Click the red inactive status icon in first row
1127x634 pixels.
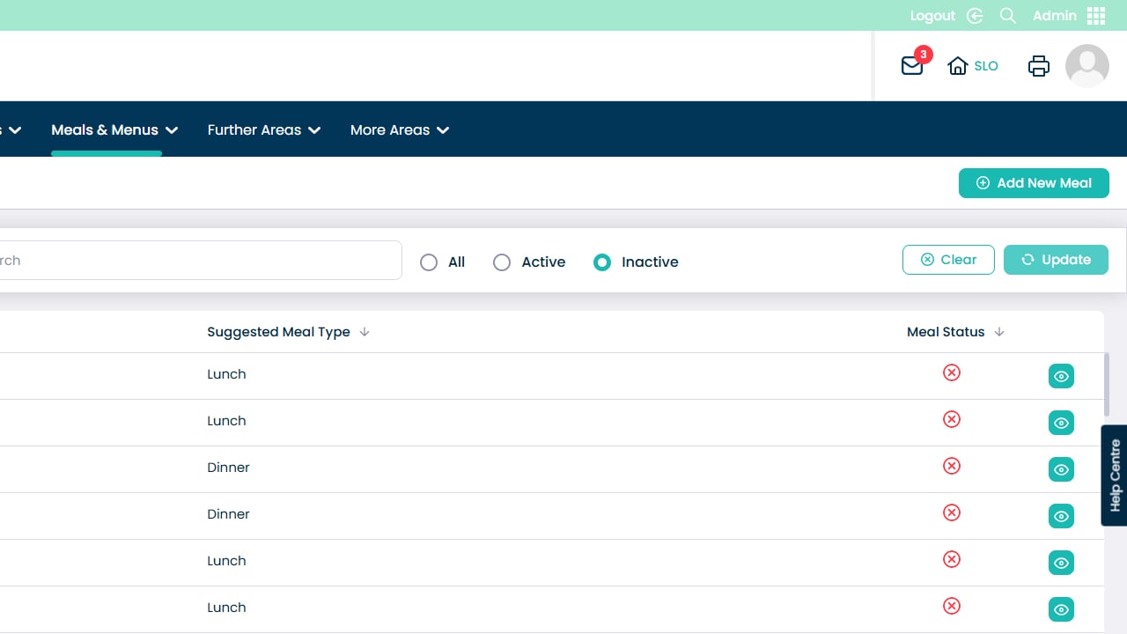[x=951, y=373]
